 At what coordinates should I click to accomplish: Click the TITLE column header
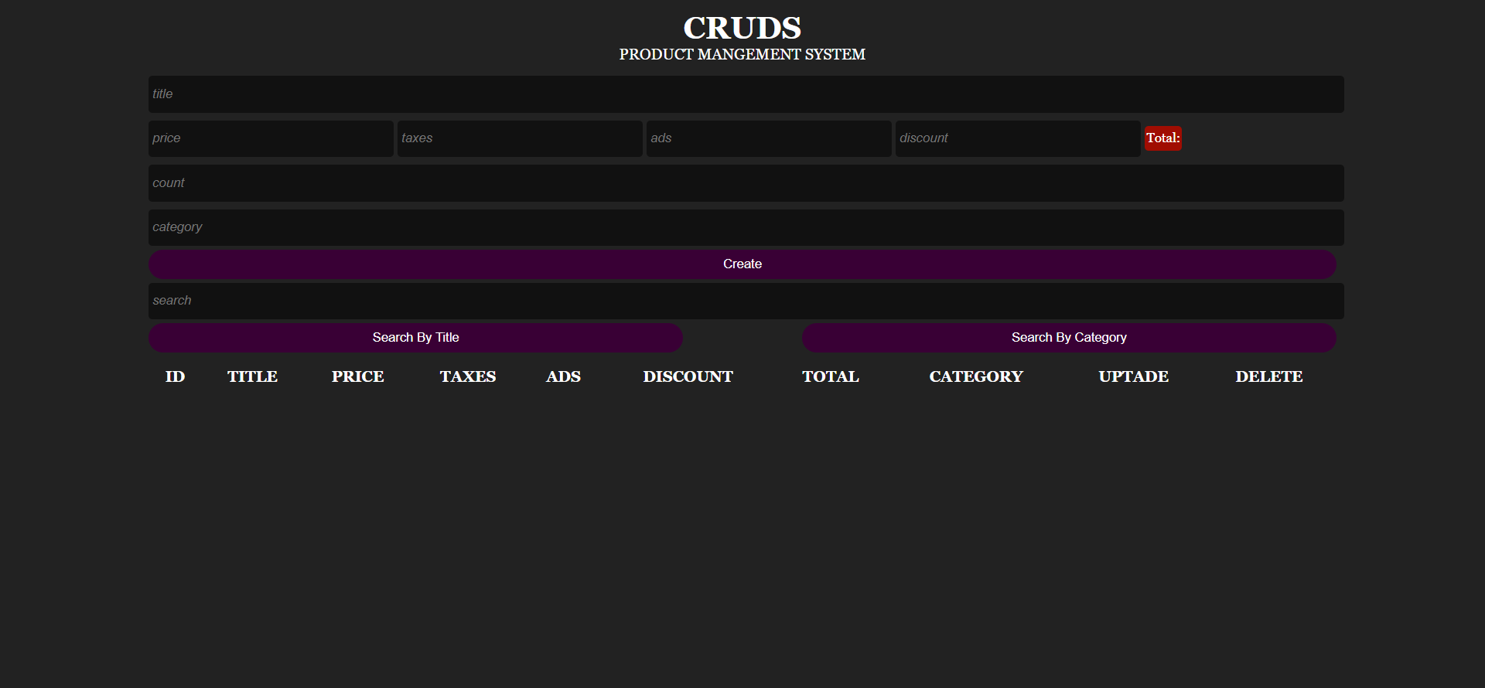coord(252,376)
